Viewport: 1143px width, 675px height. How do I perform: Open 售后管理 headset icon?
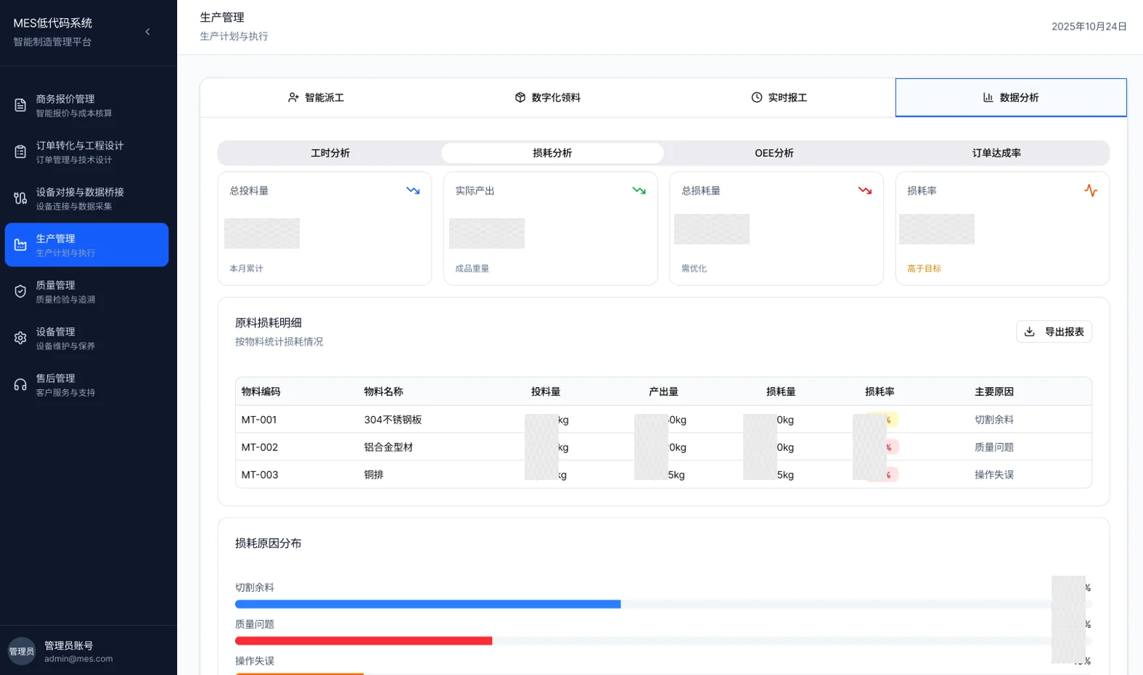coord(20,384)
